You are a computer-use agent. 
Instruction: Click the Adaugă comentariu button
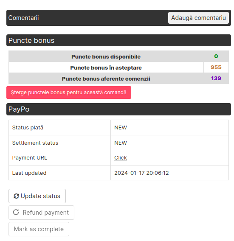point(198,18)
